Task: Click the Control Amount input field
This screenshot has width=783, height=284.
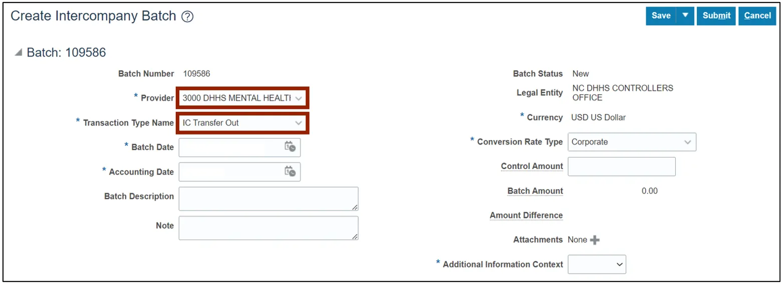Action: pyautogui.click(x=621, y=166)
